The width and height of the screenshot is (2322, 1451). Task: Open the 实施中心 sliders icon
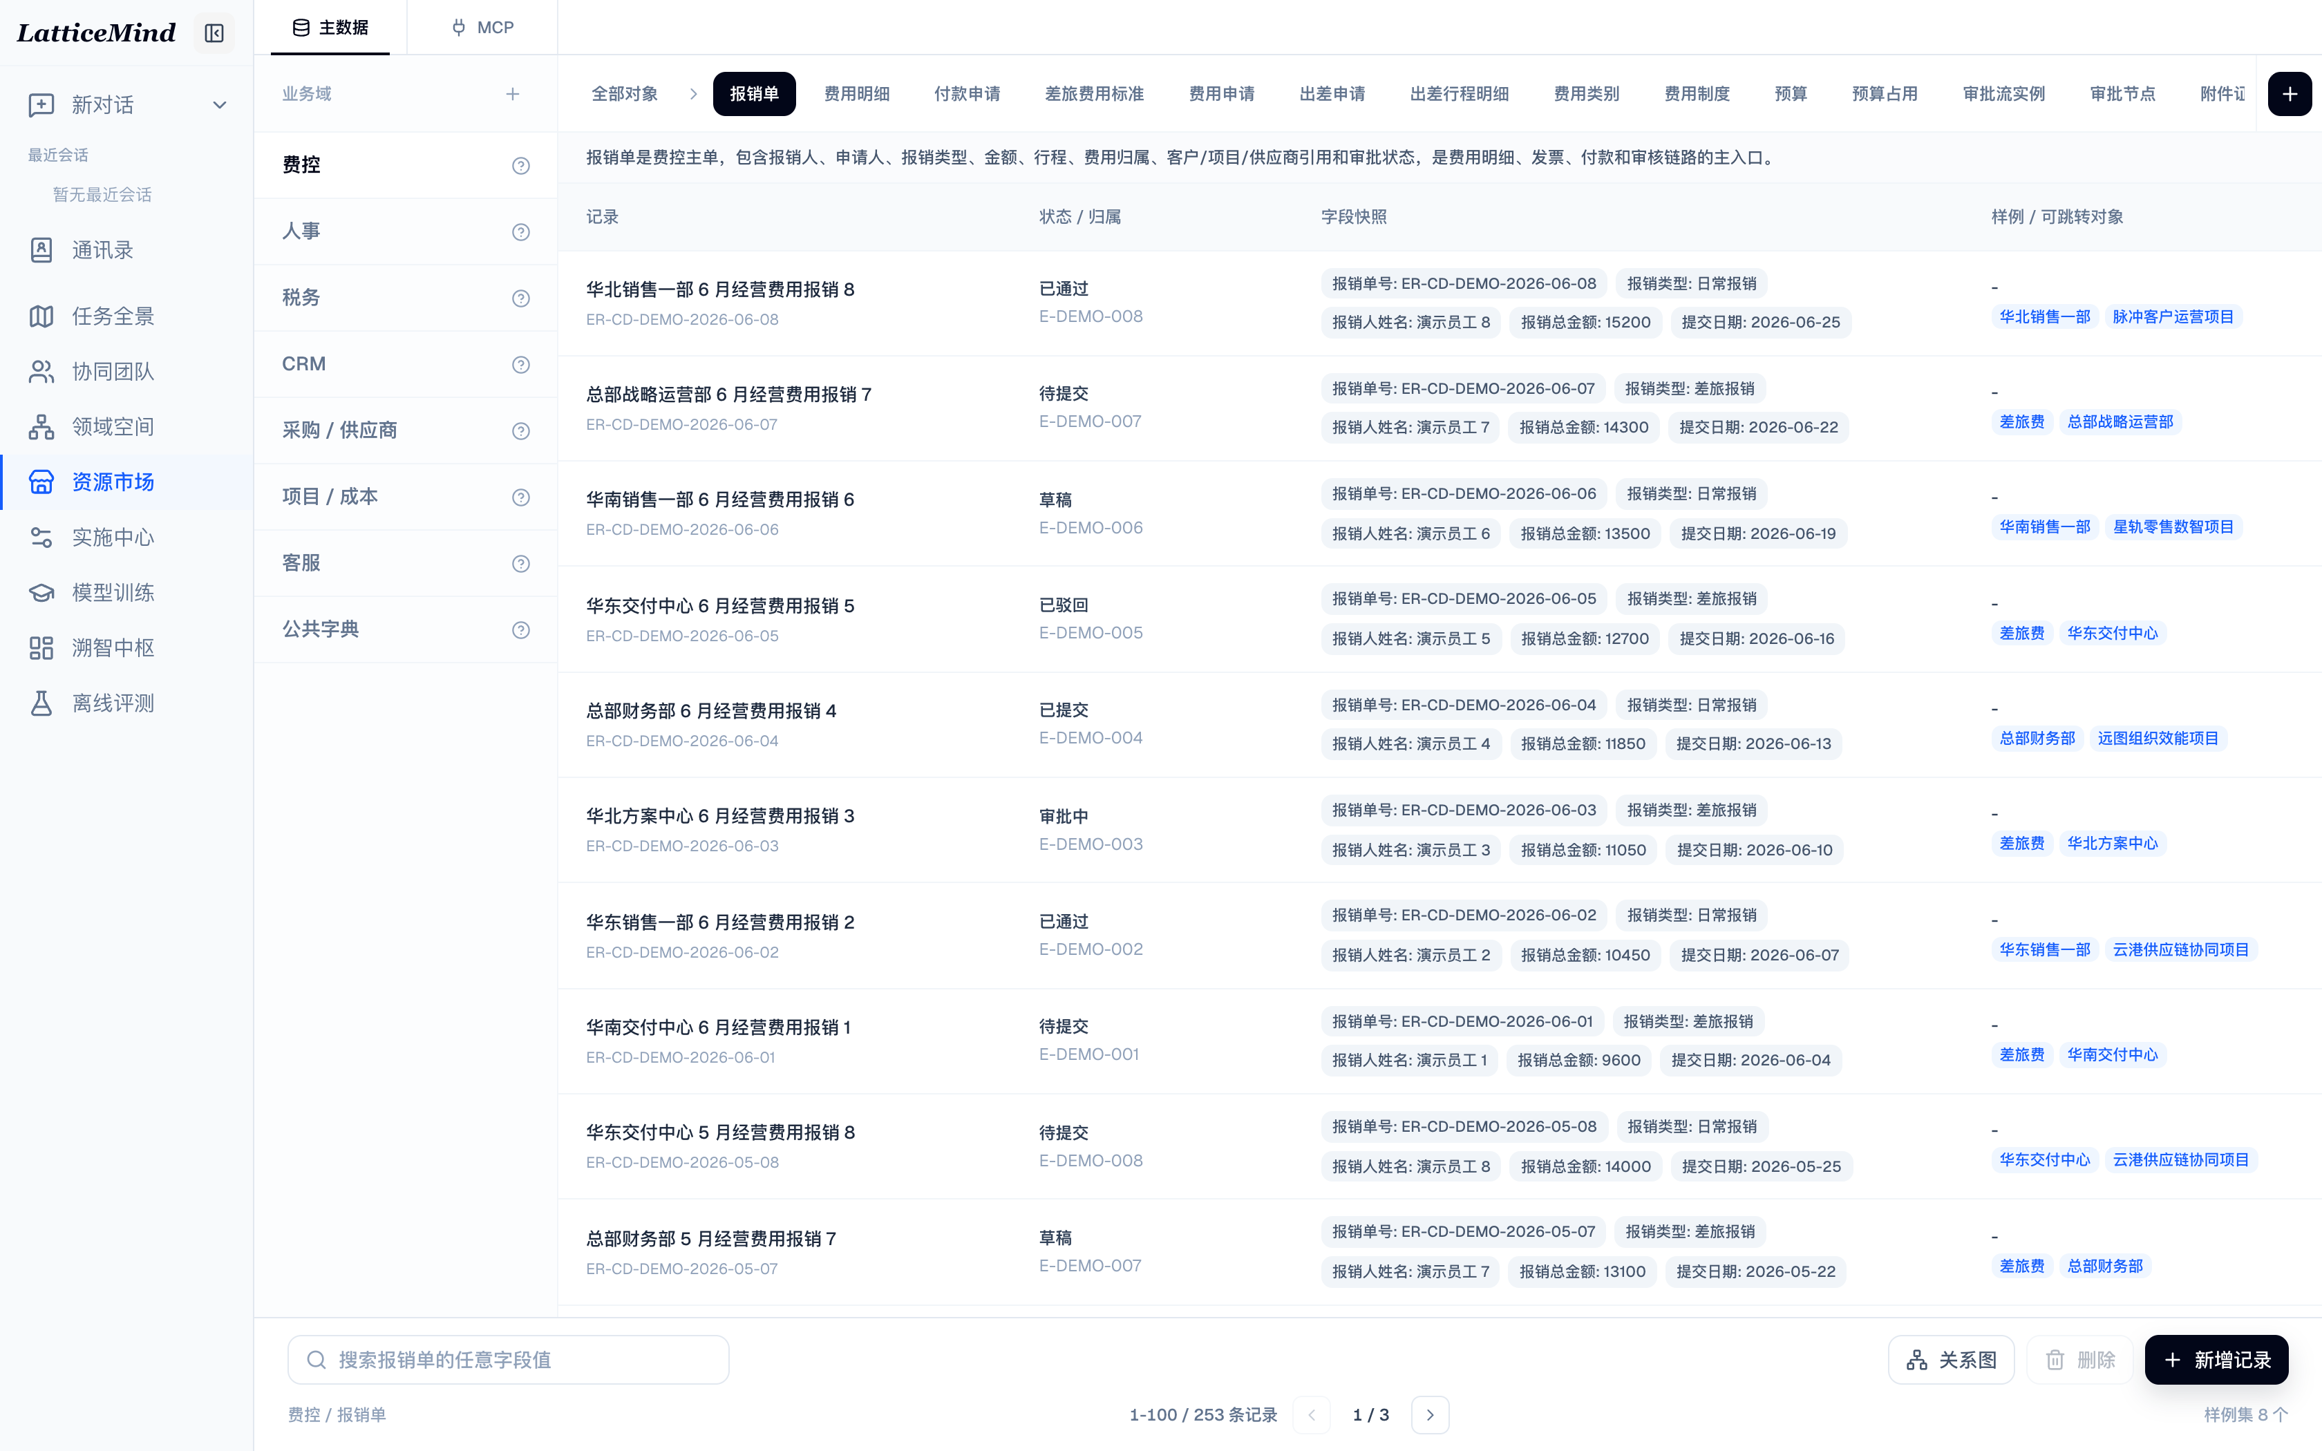click(x=41, y=538)
